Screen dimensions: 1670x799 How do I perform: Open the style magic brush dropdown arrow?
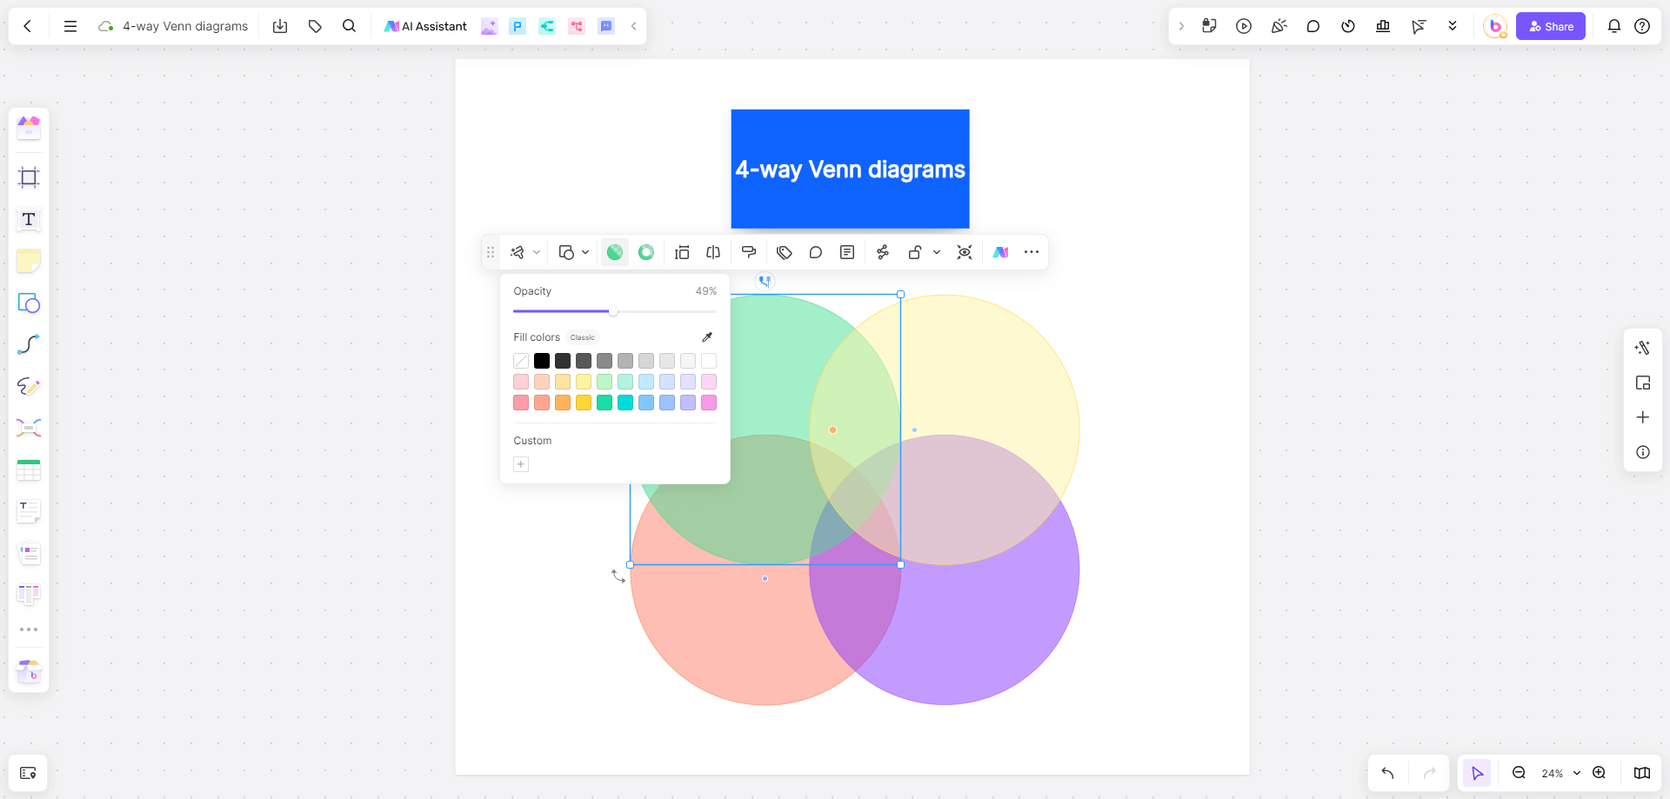tap(537, 252)
